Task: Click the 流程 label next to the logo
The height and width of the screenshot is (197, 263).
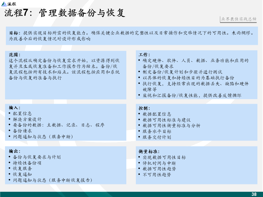Action: (12, 4)
